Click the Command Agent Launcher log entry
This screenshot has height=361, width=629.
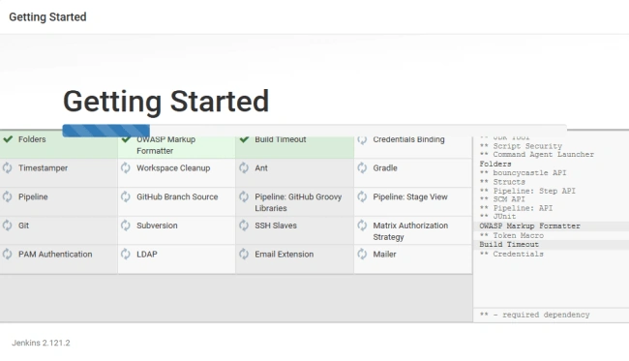point(537,155)
